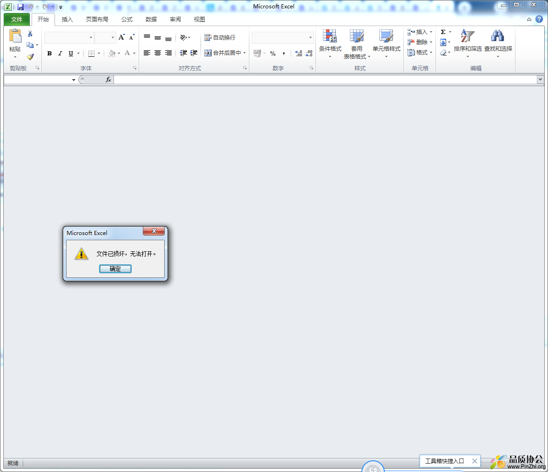548x472 pixels.
Task: Click the middle align icon
Action: (158, 37)
